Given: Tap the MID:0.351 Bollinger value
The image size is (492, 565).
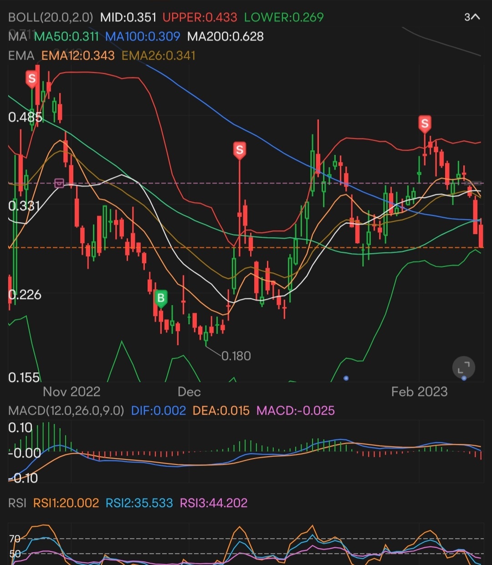Looking at the screenshot, I should pos(128,17).
